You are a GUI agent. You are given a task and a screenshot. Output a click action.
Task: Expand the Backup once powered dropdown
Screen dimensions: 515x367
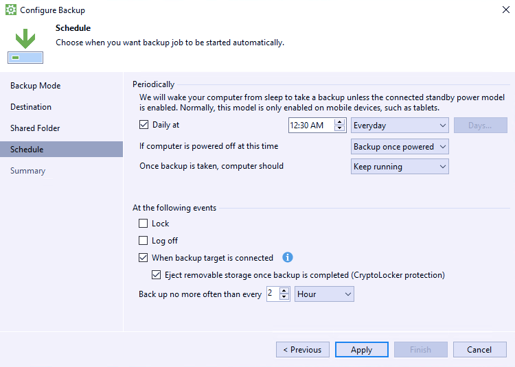(400, 147)
